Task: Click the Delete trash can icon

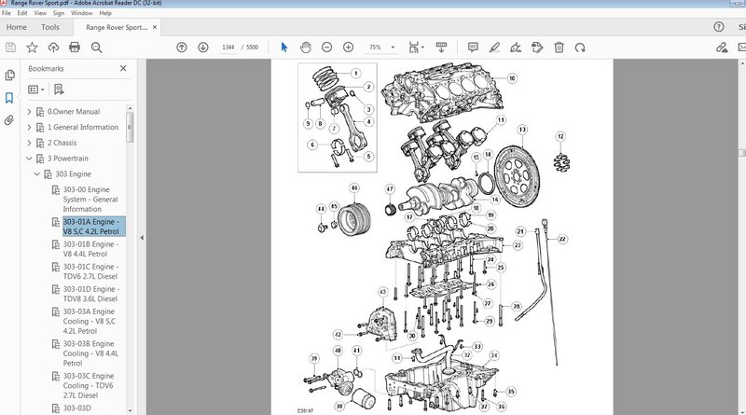Action: point(559,48)
